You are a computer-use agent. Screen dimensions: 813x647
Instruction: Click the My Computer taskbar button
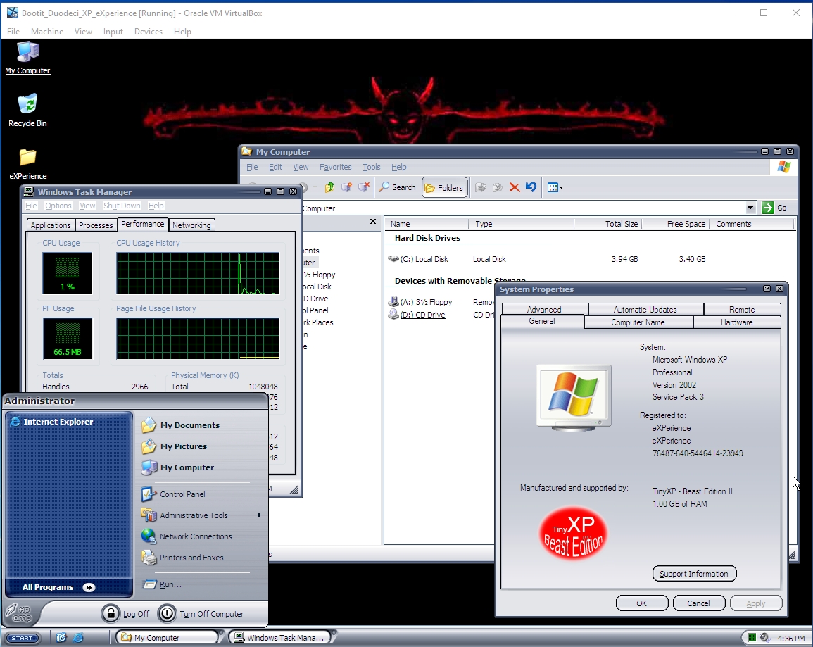coord(167,638)
